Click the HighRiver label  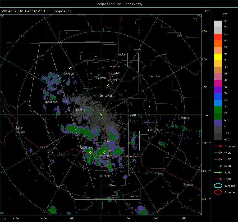pos(110,185)
